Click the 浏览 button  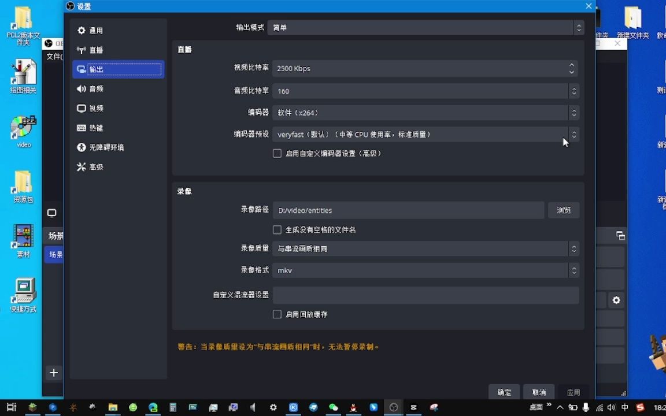point(564,210)
